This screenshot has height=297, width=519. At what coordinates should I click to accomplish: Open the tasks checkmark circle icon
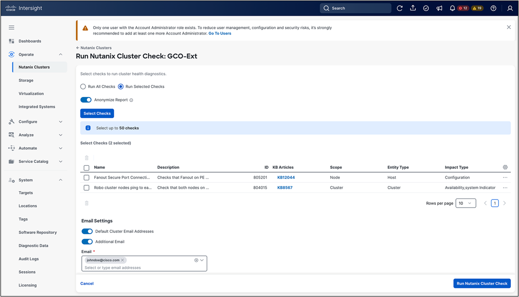pos(426,8)
